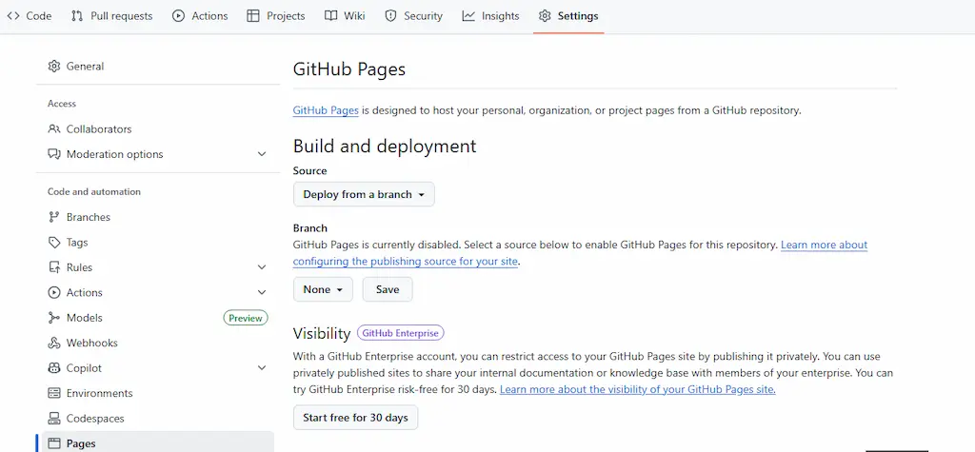This screenshot has height=452, width=975.
Task: Click the Settings gear icon in top nav
Action: [545, 16]
